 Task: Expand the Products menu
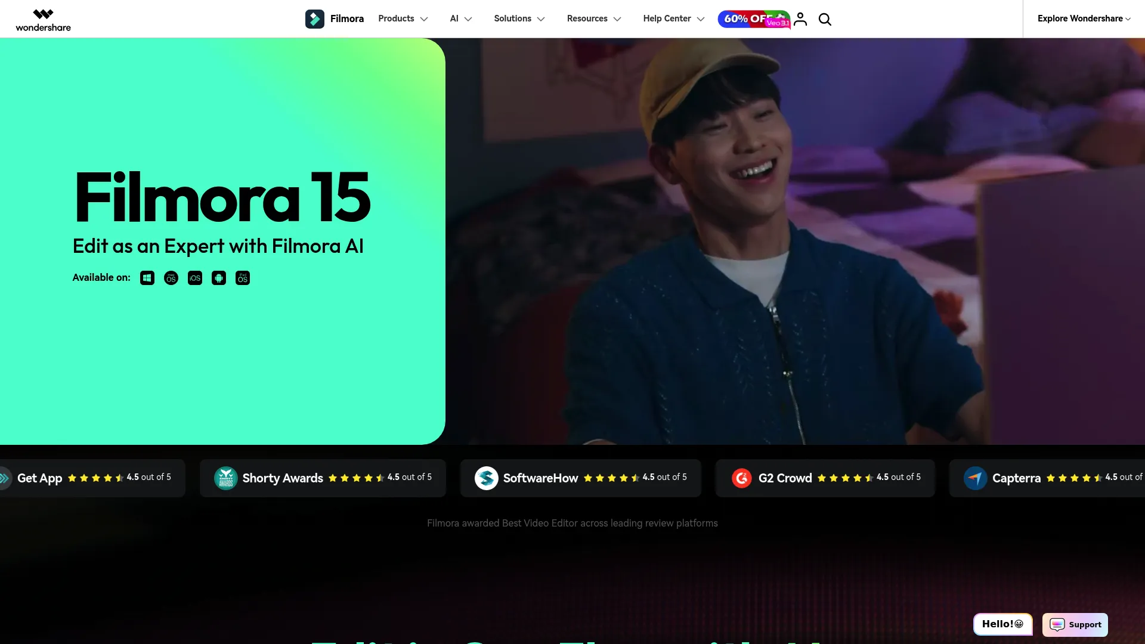pyautogui.click(x=403, y=18)
